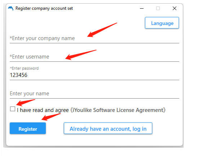This screenshot has height=156, width=198.
Task: Focus the company name input field
Action: tap(94, 38)
